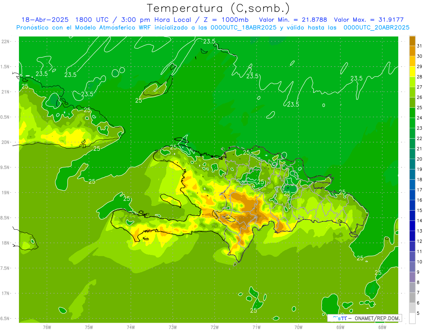Click the longitude axis label "71W"
Viewport: 429px width, 332px height.
coord(256,327)
